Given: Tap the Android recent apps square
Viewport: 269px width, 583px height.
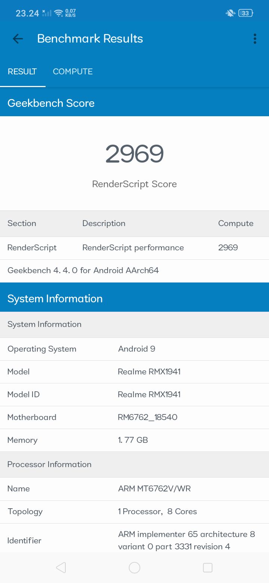Looking at the screenshot, I should (208, 568).
